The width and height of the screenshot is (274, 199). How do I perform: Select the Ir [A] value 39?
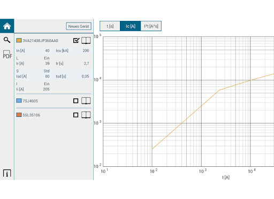pyautogui.click(x=47, y=63)
